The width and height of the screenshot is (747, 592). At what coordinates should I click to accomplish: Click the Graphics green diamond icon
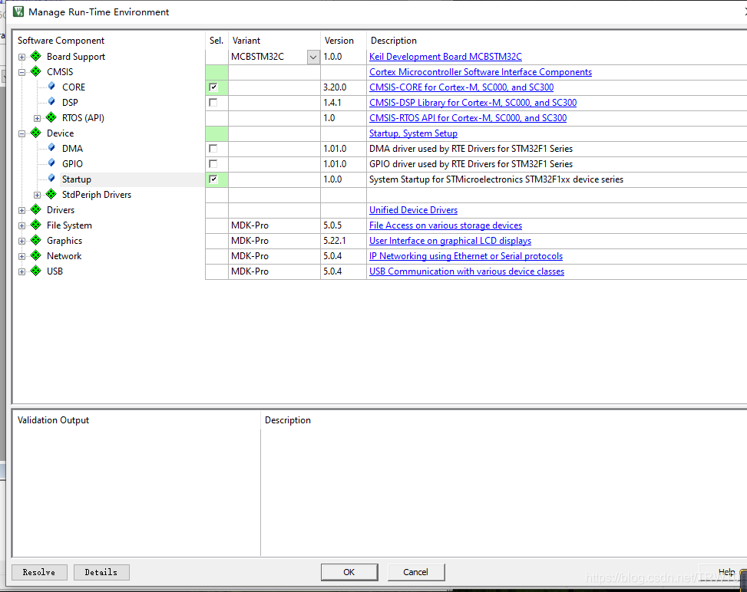[36, 240]
